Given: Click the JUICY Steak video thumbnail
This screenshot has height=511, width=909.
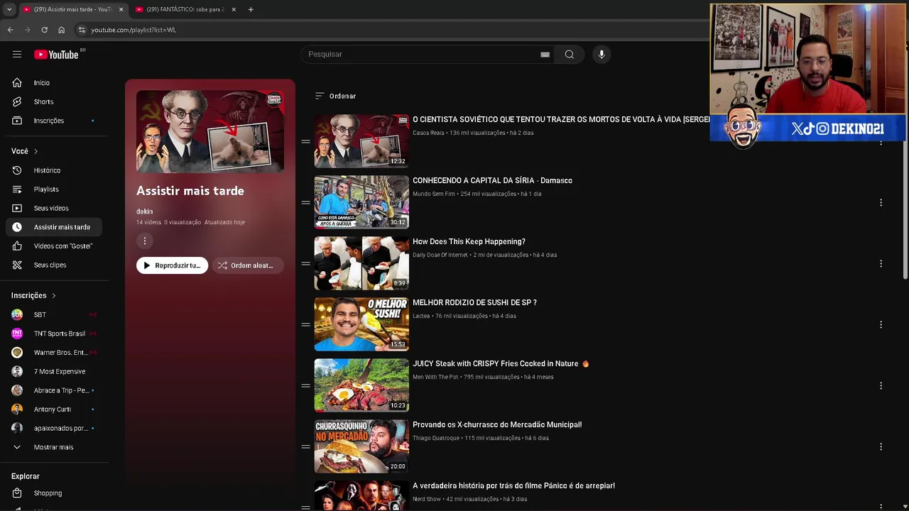Looking at the screenshot, I should [x=361, y=385].
